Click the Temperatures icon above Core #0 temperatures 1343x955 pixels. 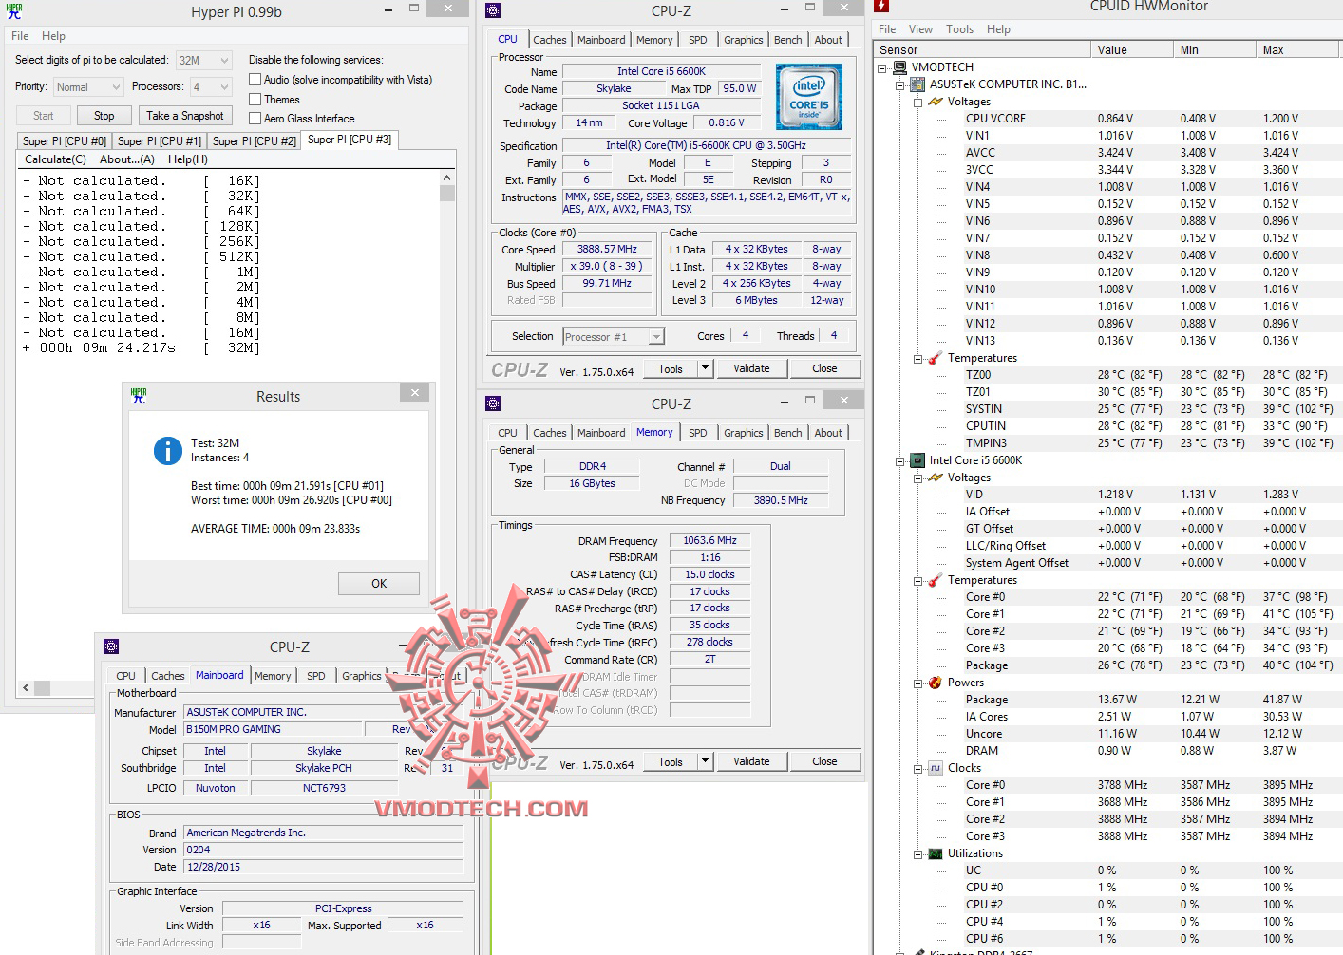point(936,580)
